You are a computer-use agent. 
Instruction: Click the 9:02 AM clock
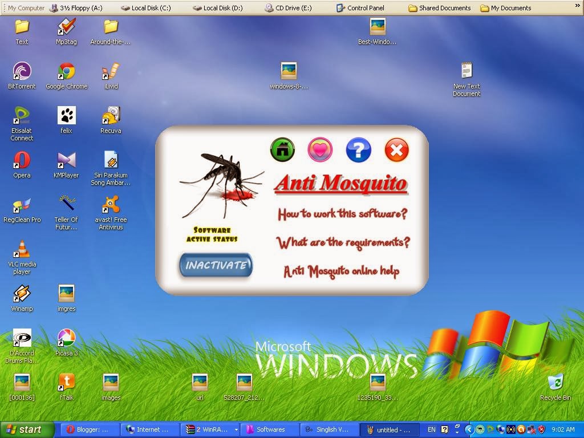click(563, 429)
